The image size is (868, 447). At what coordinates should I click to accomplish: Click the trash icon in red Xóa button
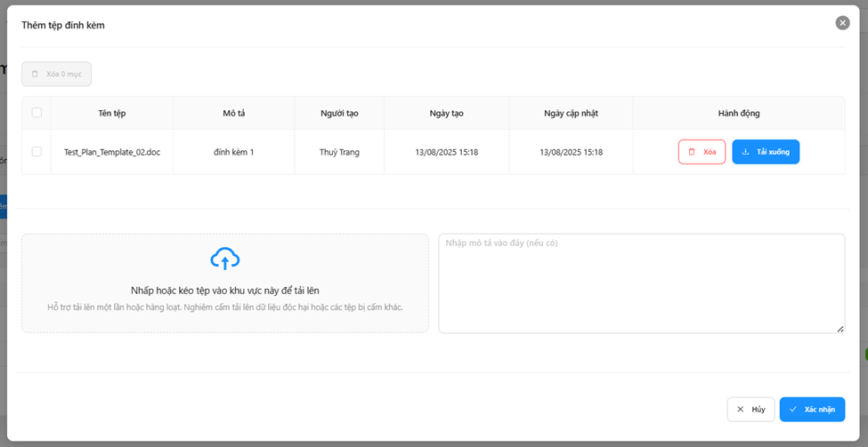click(692, 152)
